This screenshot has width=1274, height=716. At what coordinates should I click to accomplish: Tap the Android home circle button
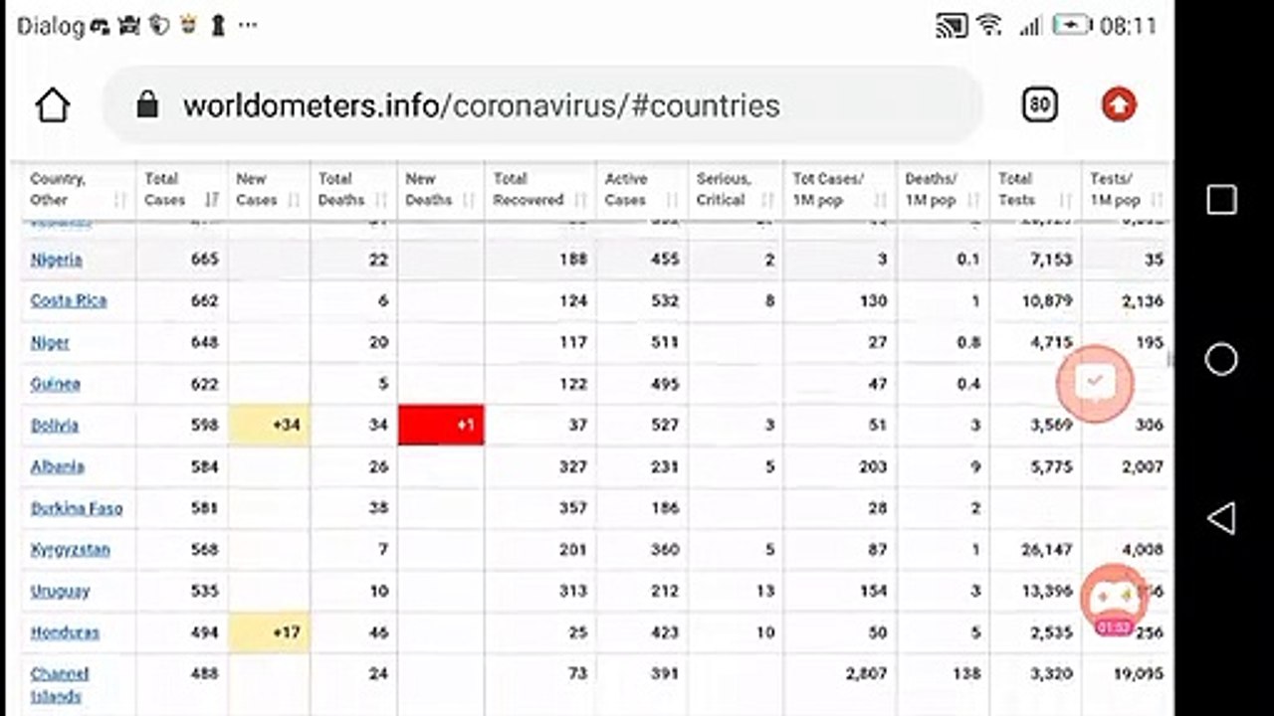pyautogui.click(x=1221, y=359)
